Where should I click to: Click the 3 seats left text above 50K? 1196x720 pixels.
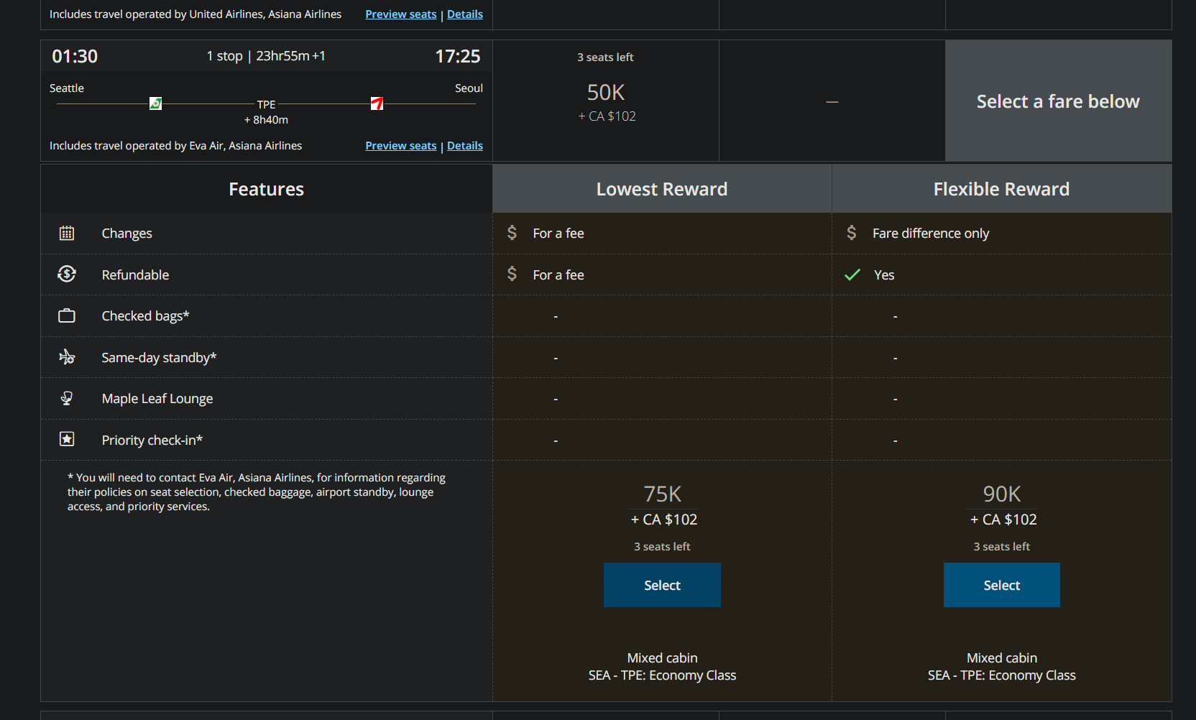pyautogui.click(x=605, y=57)
